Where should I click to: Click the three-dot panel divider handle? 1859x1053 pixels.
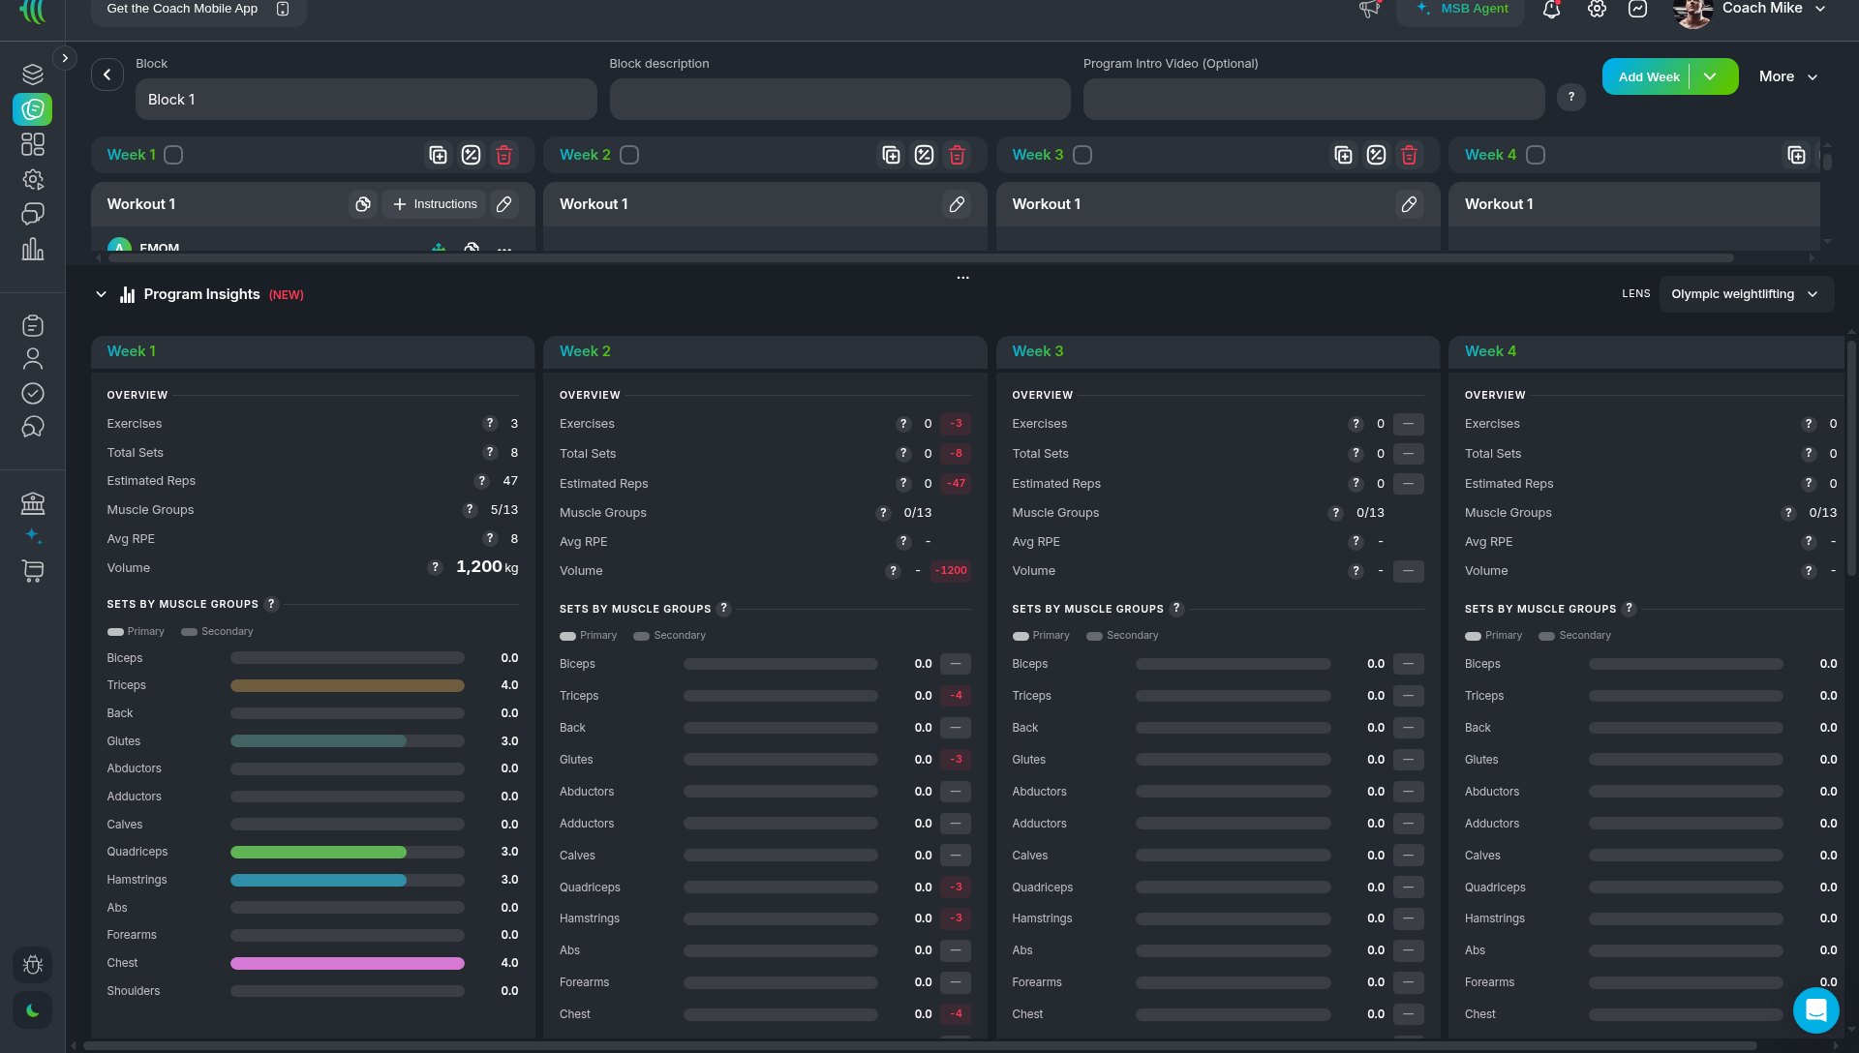(962, 278)
